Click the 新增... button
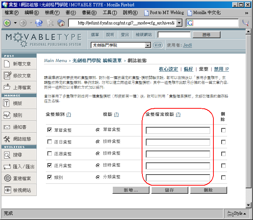The height and width of the screenshot is (220, 253). pos(131,190)
